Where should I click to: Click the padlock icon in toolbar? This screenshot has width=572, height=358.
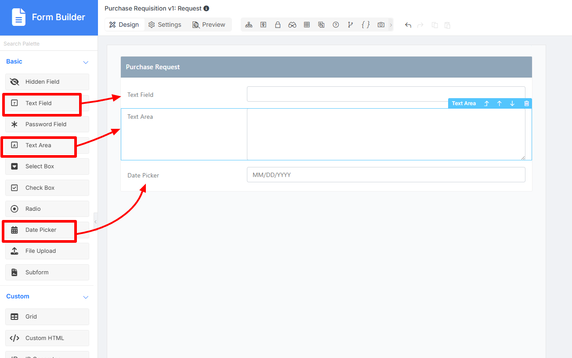click(278, 25)
